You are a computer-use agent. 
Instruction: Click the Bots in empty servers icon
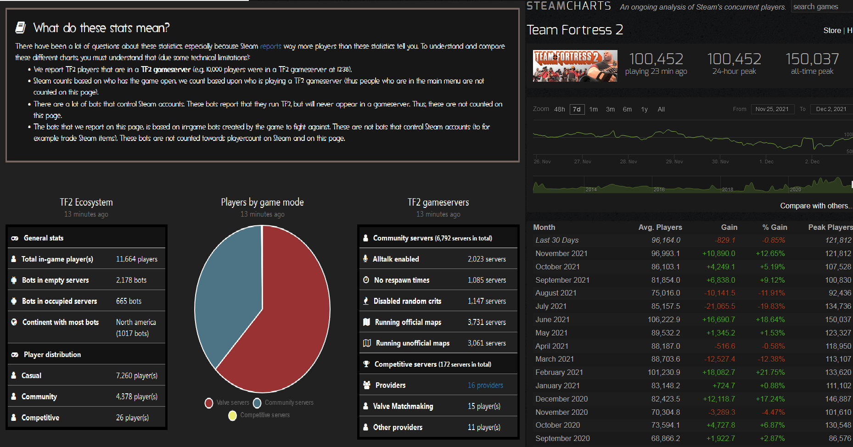point(14,280)
